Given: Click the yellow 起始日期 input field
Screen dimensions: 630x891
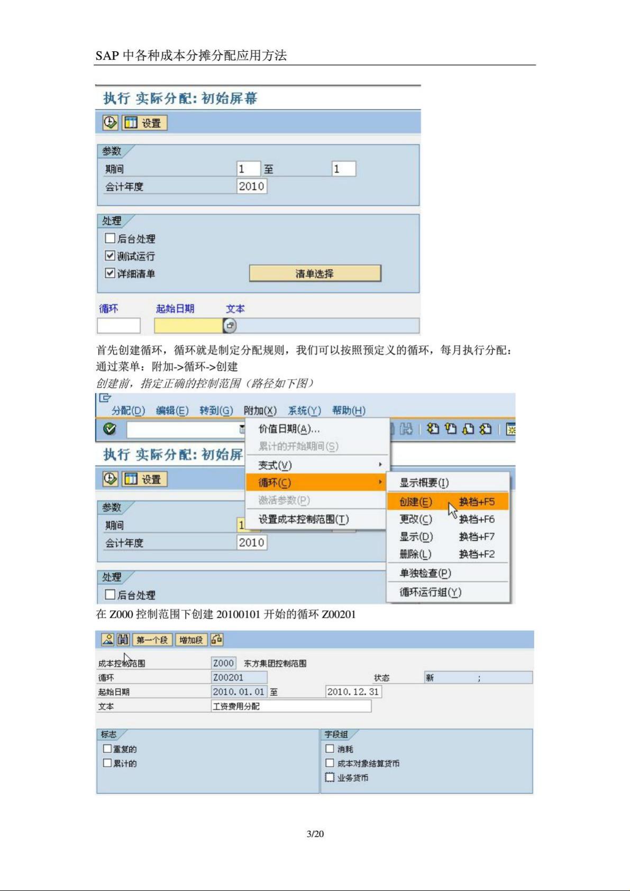Looking at the screenshot, I should (x=189, y=326).
